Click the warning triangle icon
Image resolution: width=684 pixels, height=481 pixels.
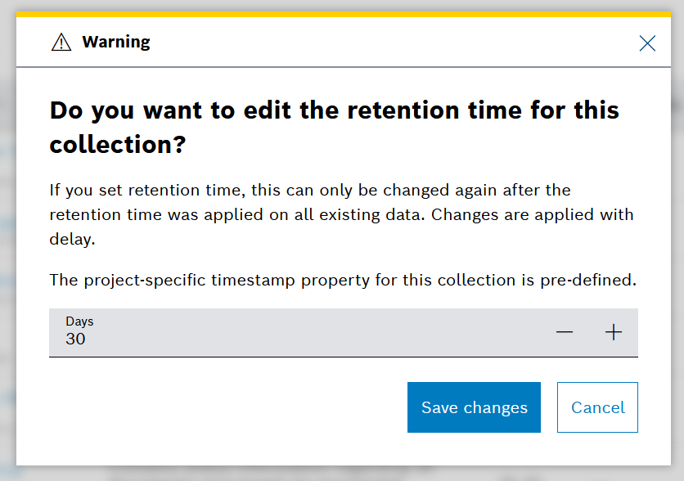[61, 43]
